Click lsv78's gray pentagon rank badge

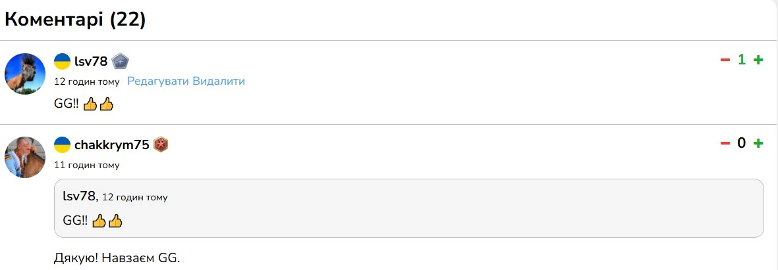pyautogui.click(x=120, y=62)
